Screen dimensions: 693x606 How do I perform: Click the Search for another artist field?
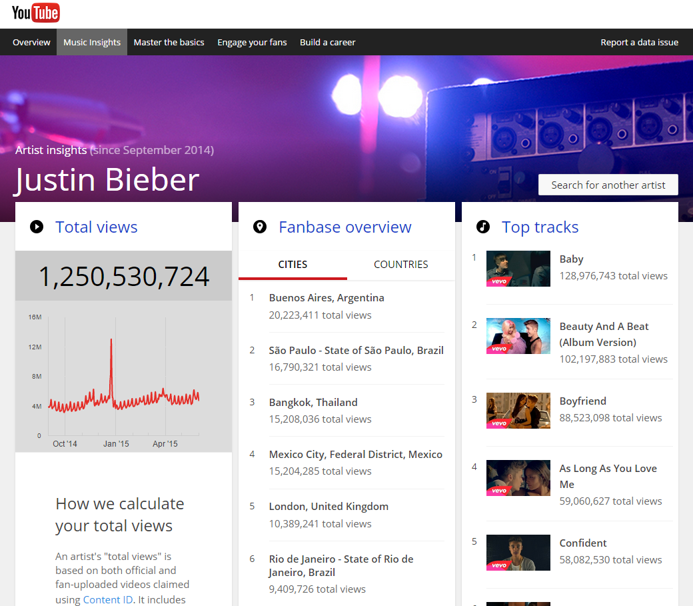point(608,185)
